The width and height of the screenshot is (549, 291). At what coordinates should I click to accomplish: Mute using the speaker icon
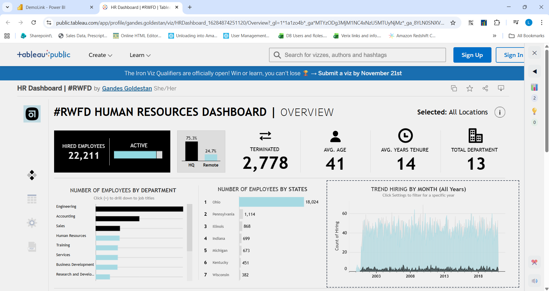[x=534, y=281]
